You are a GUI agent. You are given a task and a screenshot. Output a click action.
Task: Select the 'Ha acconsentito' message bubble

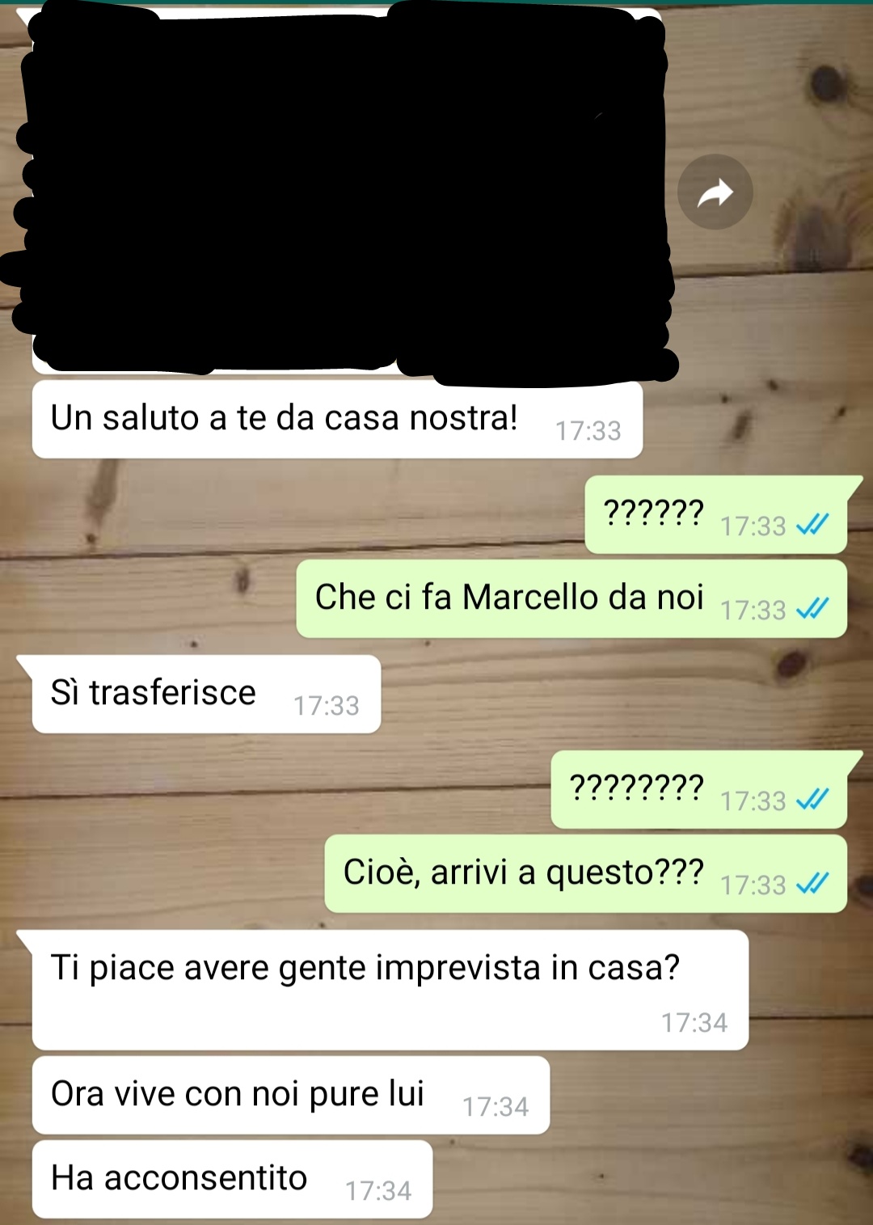pos(232,1179)
